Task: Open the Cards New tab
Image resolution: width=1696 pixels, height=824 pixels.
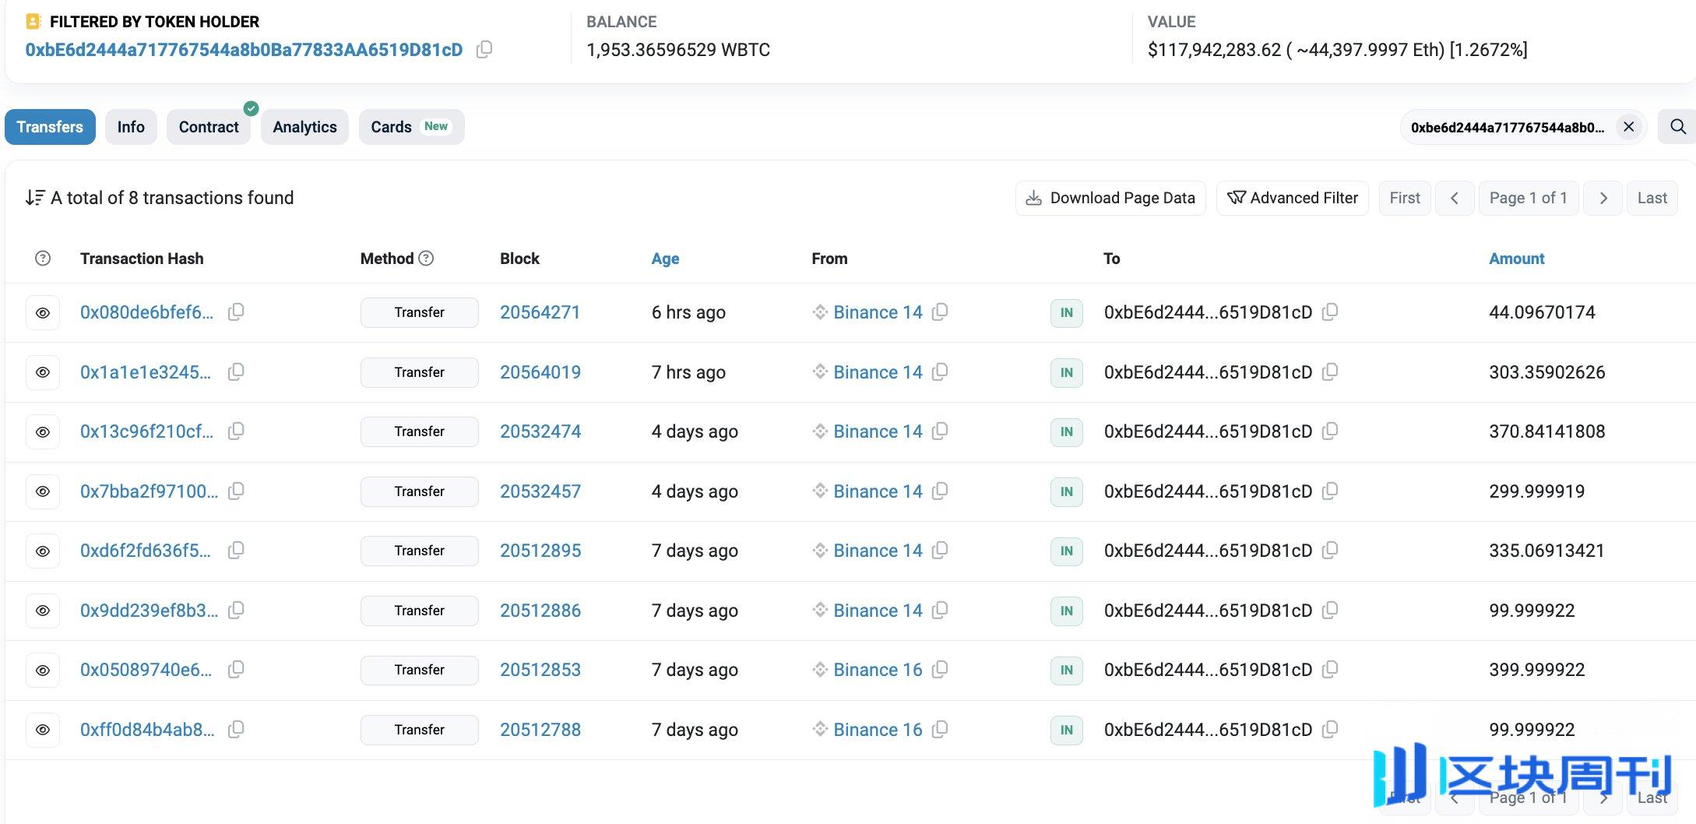Action: point(411,127)
